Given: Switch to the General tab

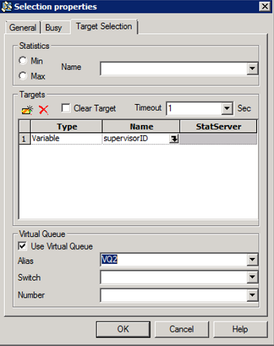Looking at the screenshot, I should [23, 28].
